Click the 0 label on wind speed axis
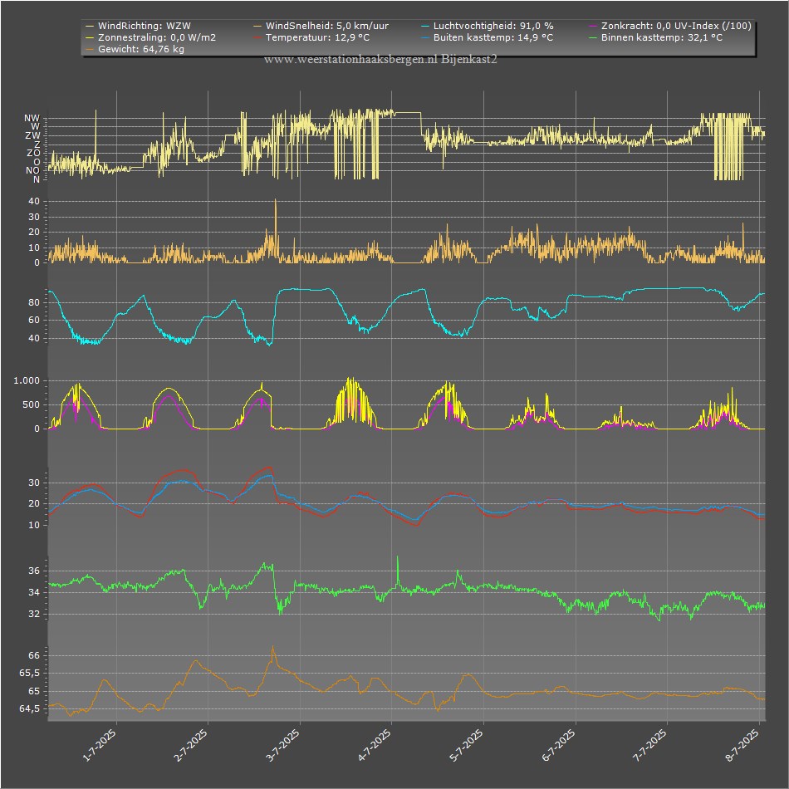This screenshot has width=789, height=789. [37, 262]
